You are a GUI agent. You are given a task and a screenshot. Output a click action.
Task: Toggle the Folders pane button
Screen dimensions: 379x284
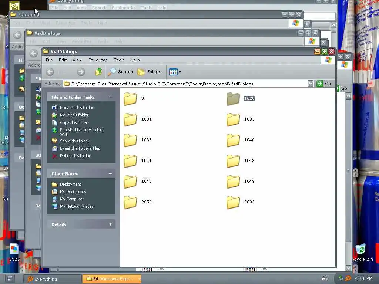coord(150,72)
